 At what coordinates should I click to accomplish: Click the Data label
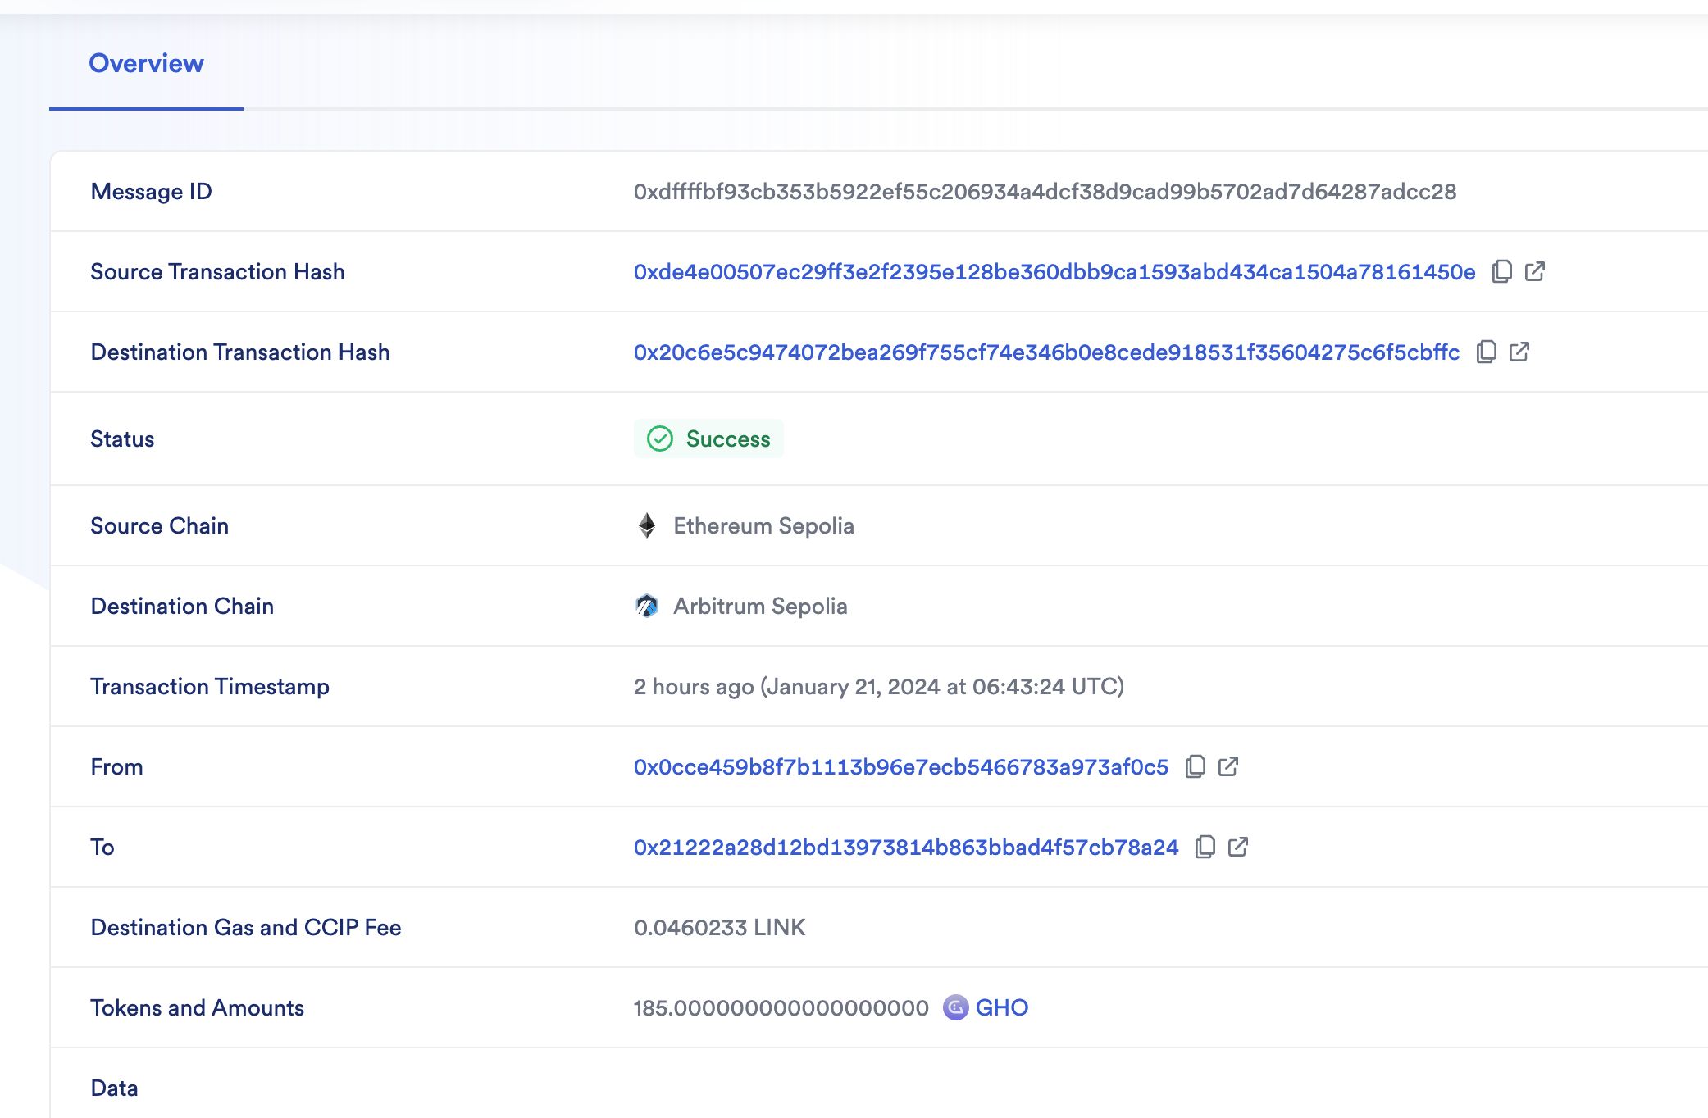(x=115, y=1088)
